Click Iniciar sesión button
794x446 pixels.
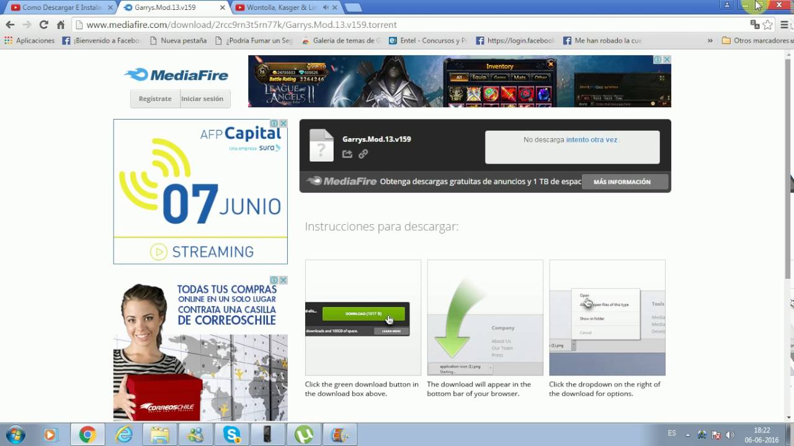click(202, 98)
